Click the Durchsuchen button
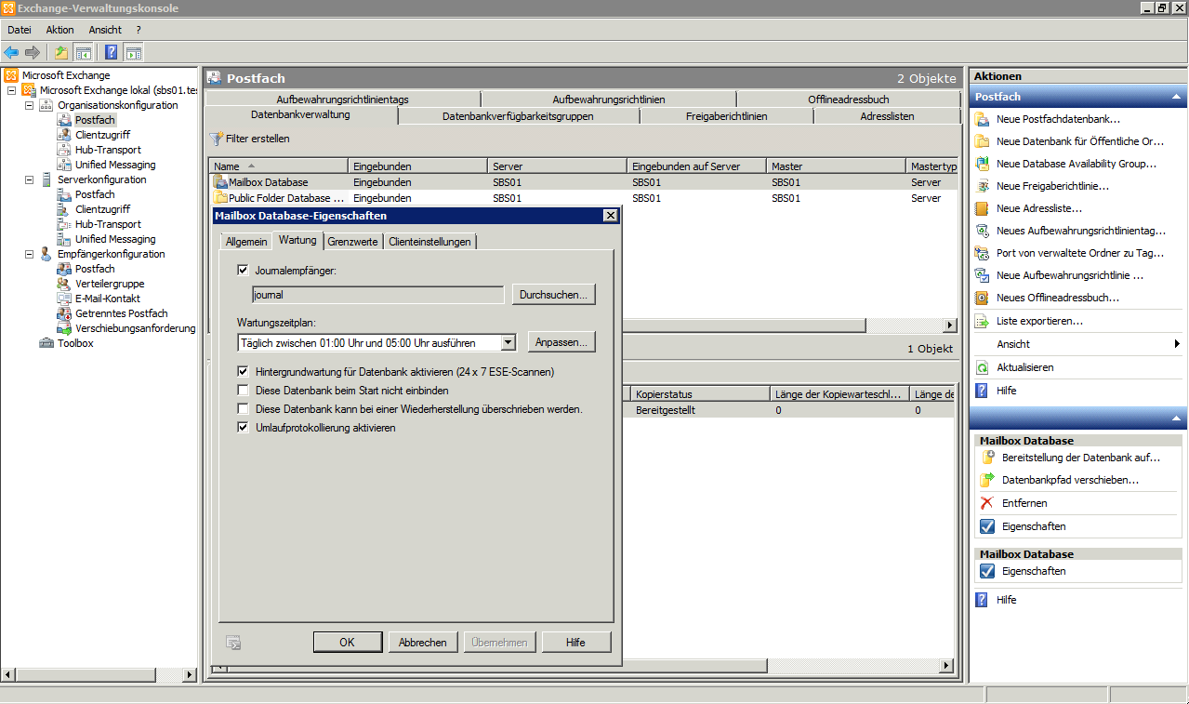 click(553, 295)
